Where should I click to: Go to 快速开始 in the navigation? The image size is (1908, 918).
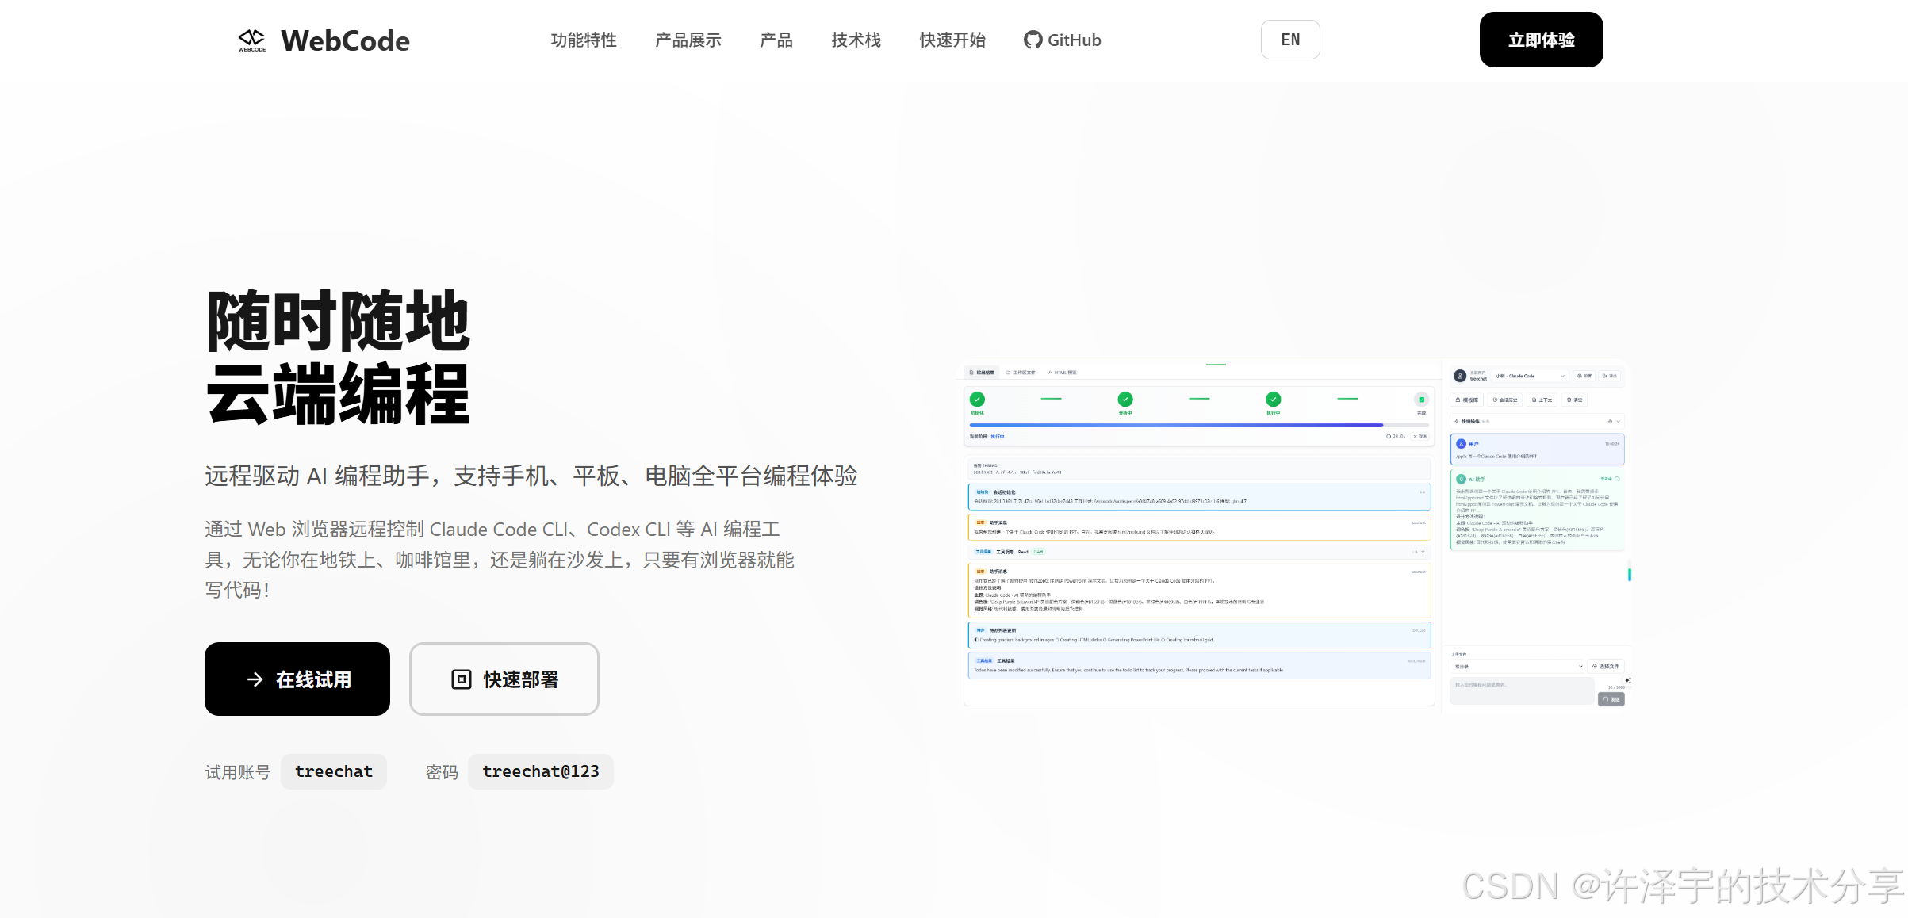952,40
